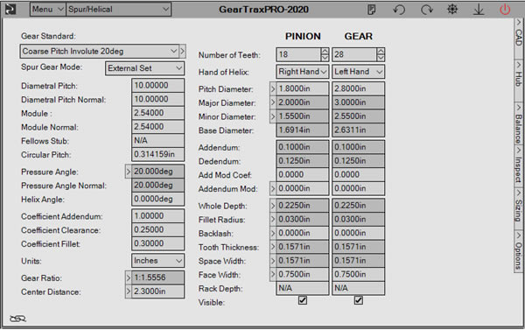This screenshot has width=525, height=330.
Task: Click arrow beside Gear Ratio field
Action: pos(129,277)
